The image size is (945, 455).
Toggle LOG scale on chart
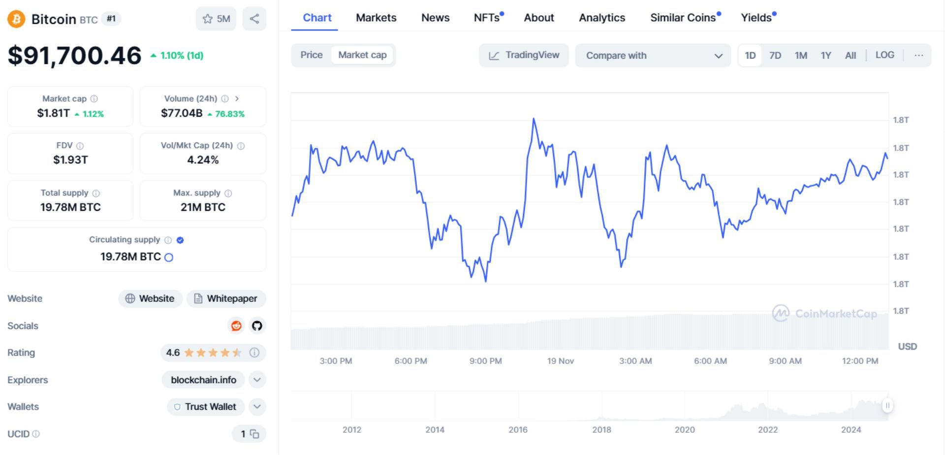click(x=884, y=55)
